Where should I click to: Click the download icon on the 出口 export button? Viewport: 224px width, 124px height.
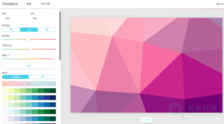(x=144, y=120)
